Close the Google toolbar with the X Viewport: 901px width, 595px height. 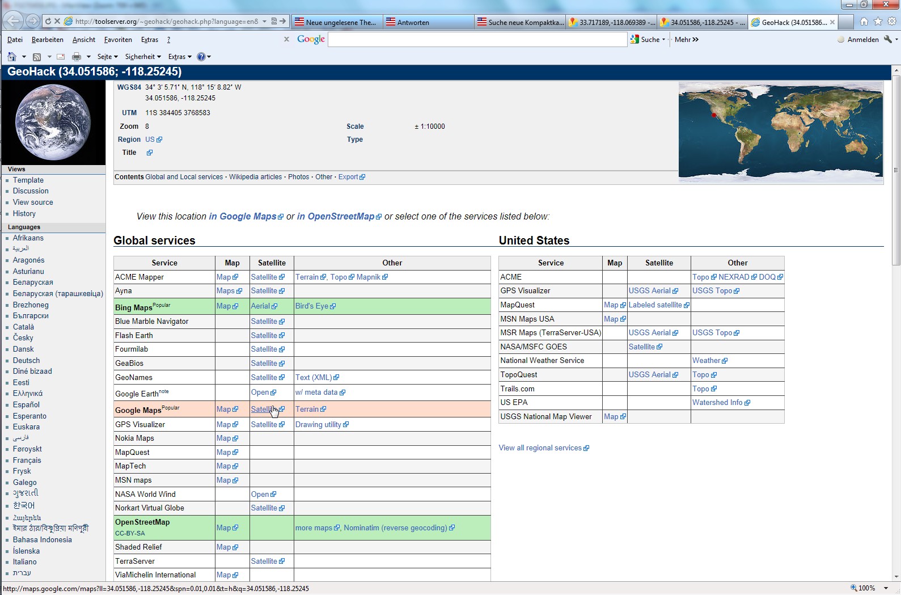click(286, 39)
